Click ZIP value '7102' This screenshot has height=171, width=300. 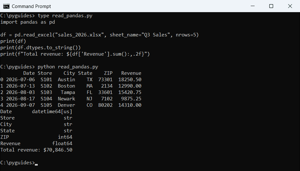pos(107,99)
